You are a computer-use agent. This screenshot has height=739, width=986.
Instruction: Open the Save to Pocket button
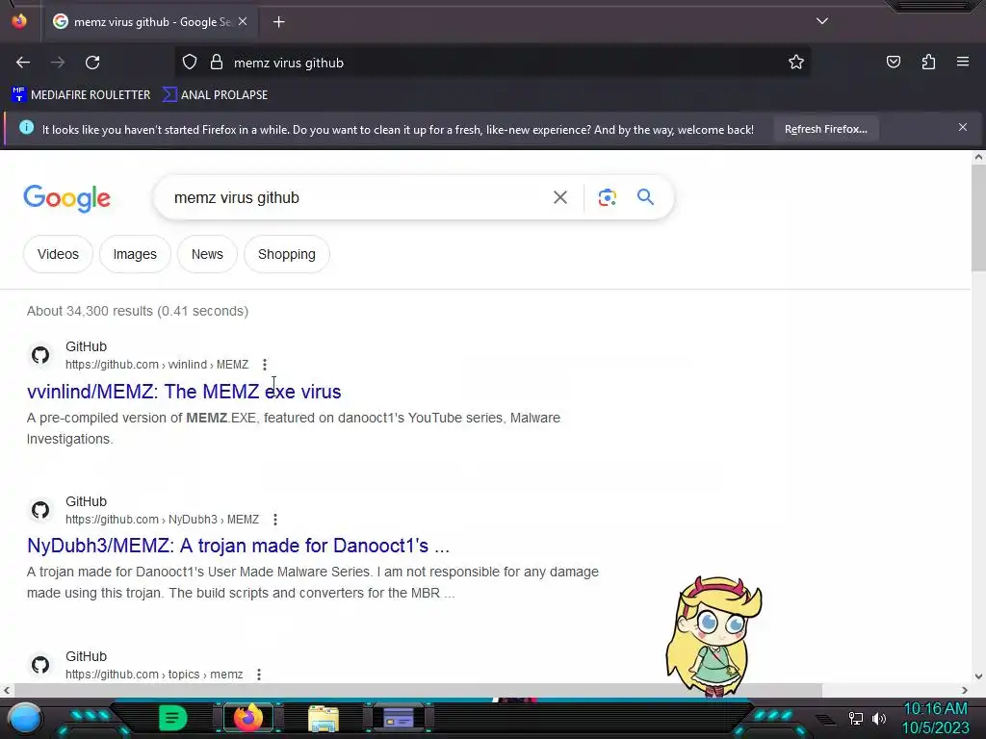(x=894, y=62)
